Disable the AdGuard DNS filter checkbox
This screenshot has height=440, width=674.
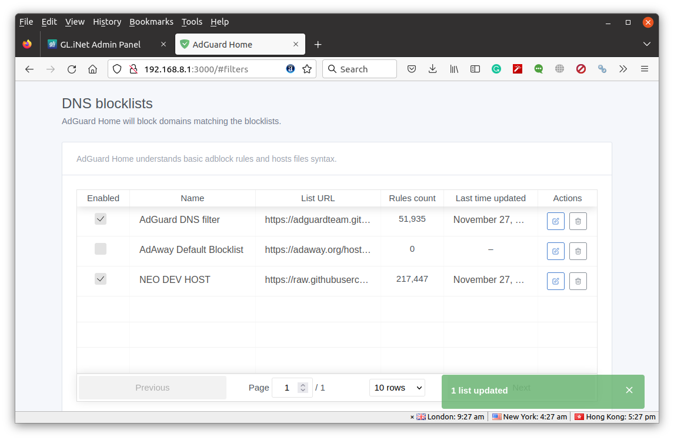[101, 219]
